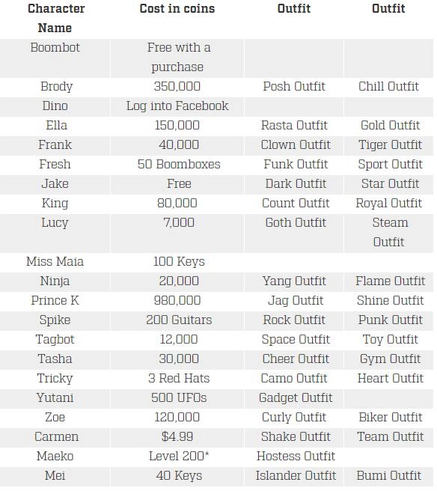Select the Log into Facebook cell
The image size is (437, 491).
pyautogui.click(x=177, y=106)
